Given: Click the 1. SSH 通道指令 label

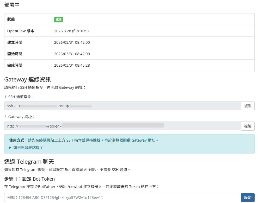Looking at the screenshot, I should click(19, 97).
